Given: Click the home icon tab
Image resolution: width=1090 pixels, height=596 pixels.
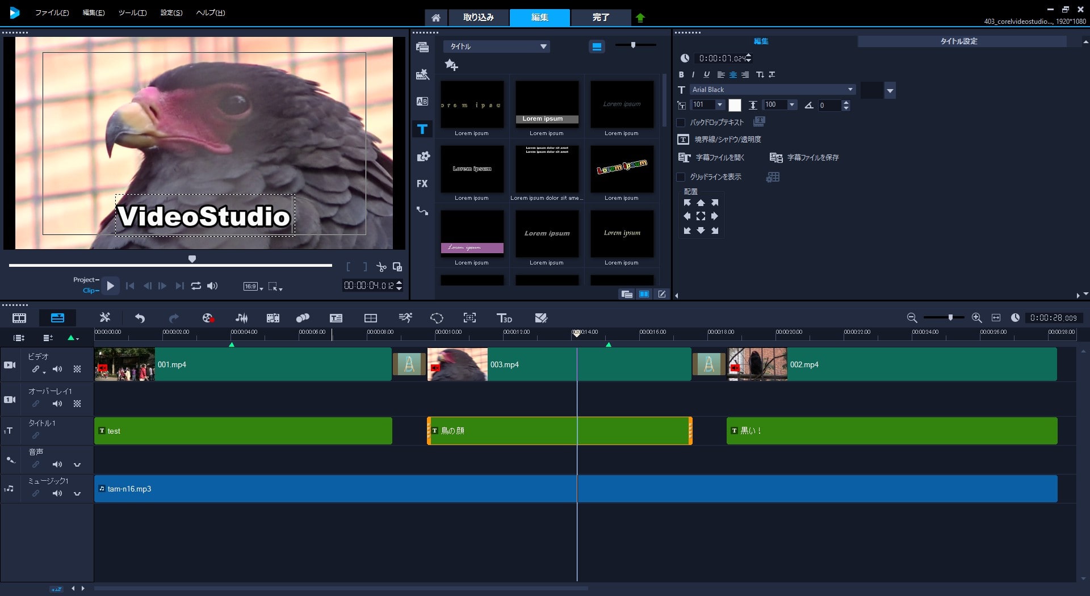Looking at the screenshot, I should [x=435, y=18].
